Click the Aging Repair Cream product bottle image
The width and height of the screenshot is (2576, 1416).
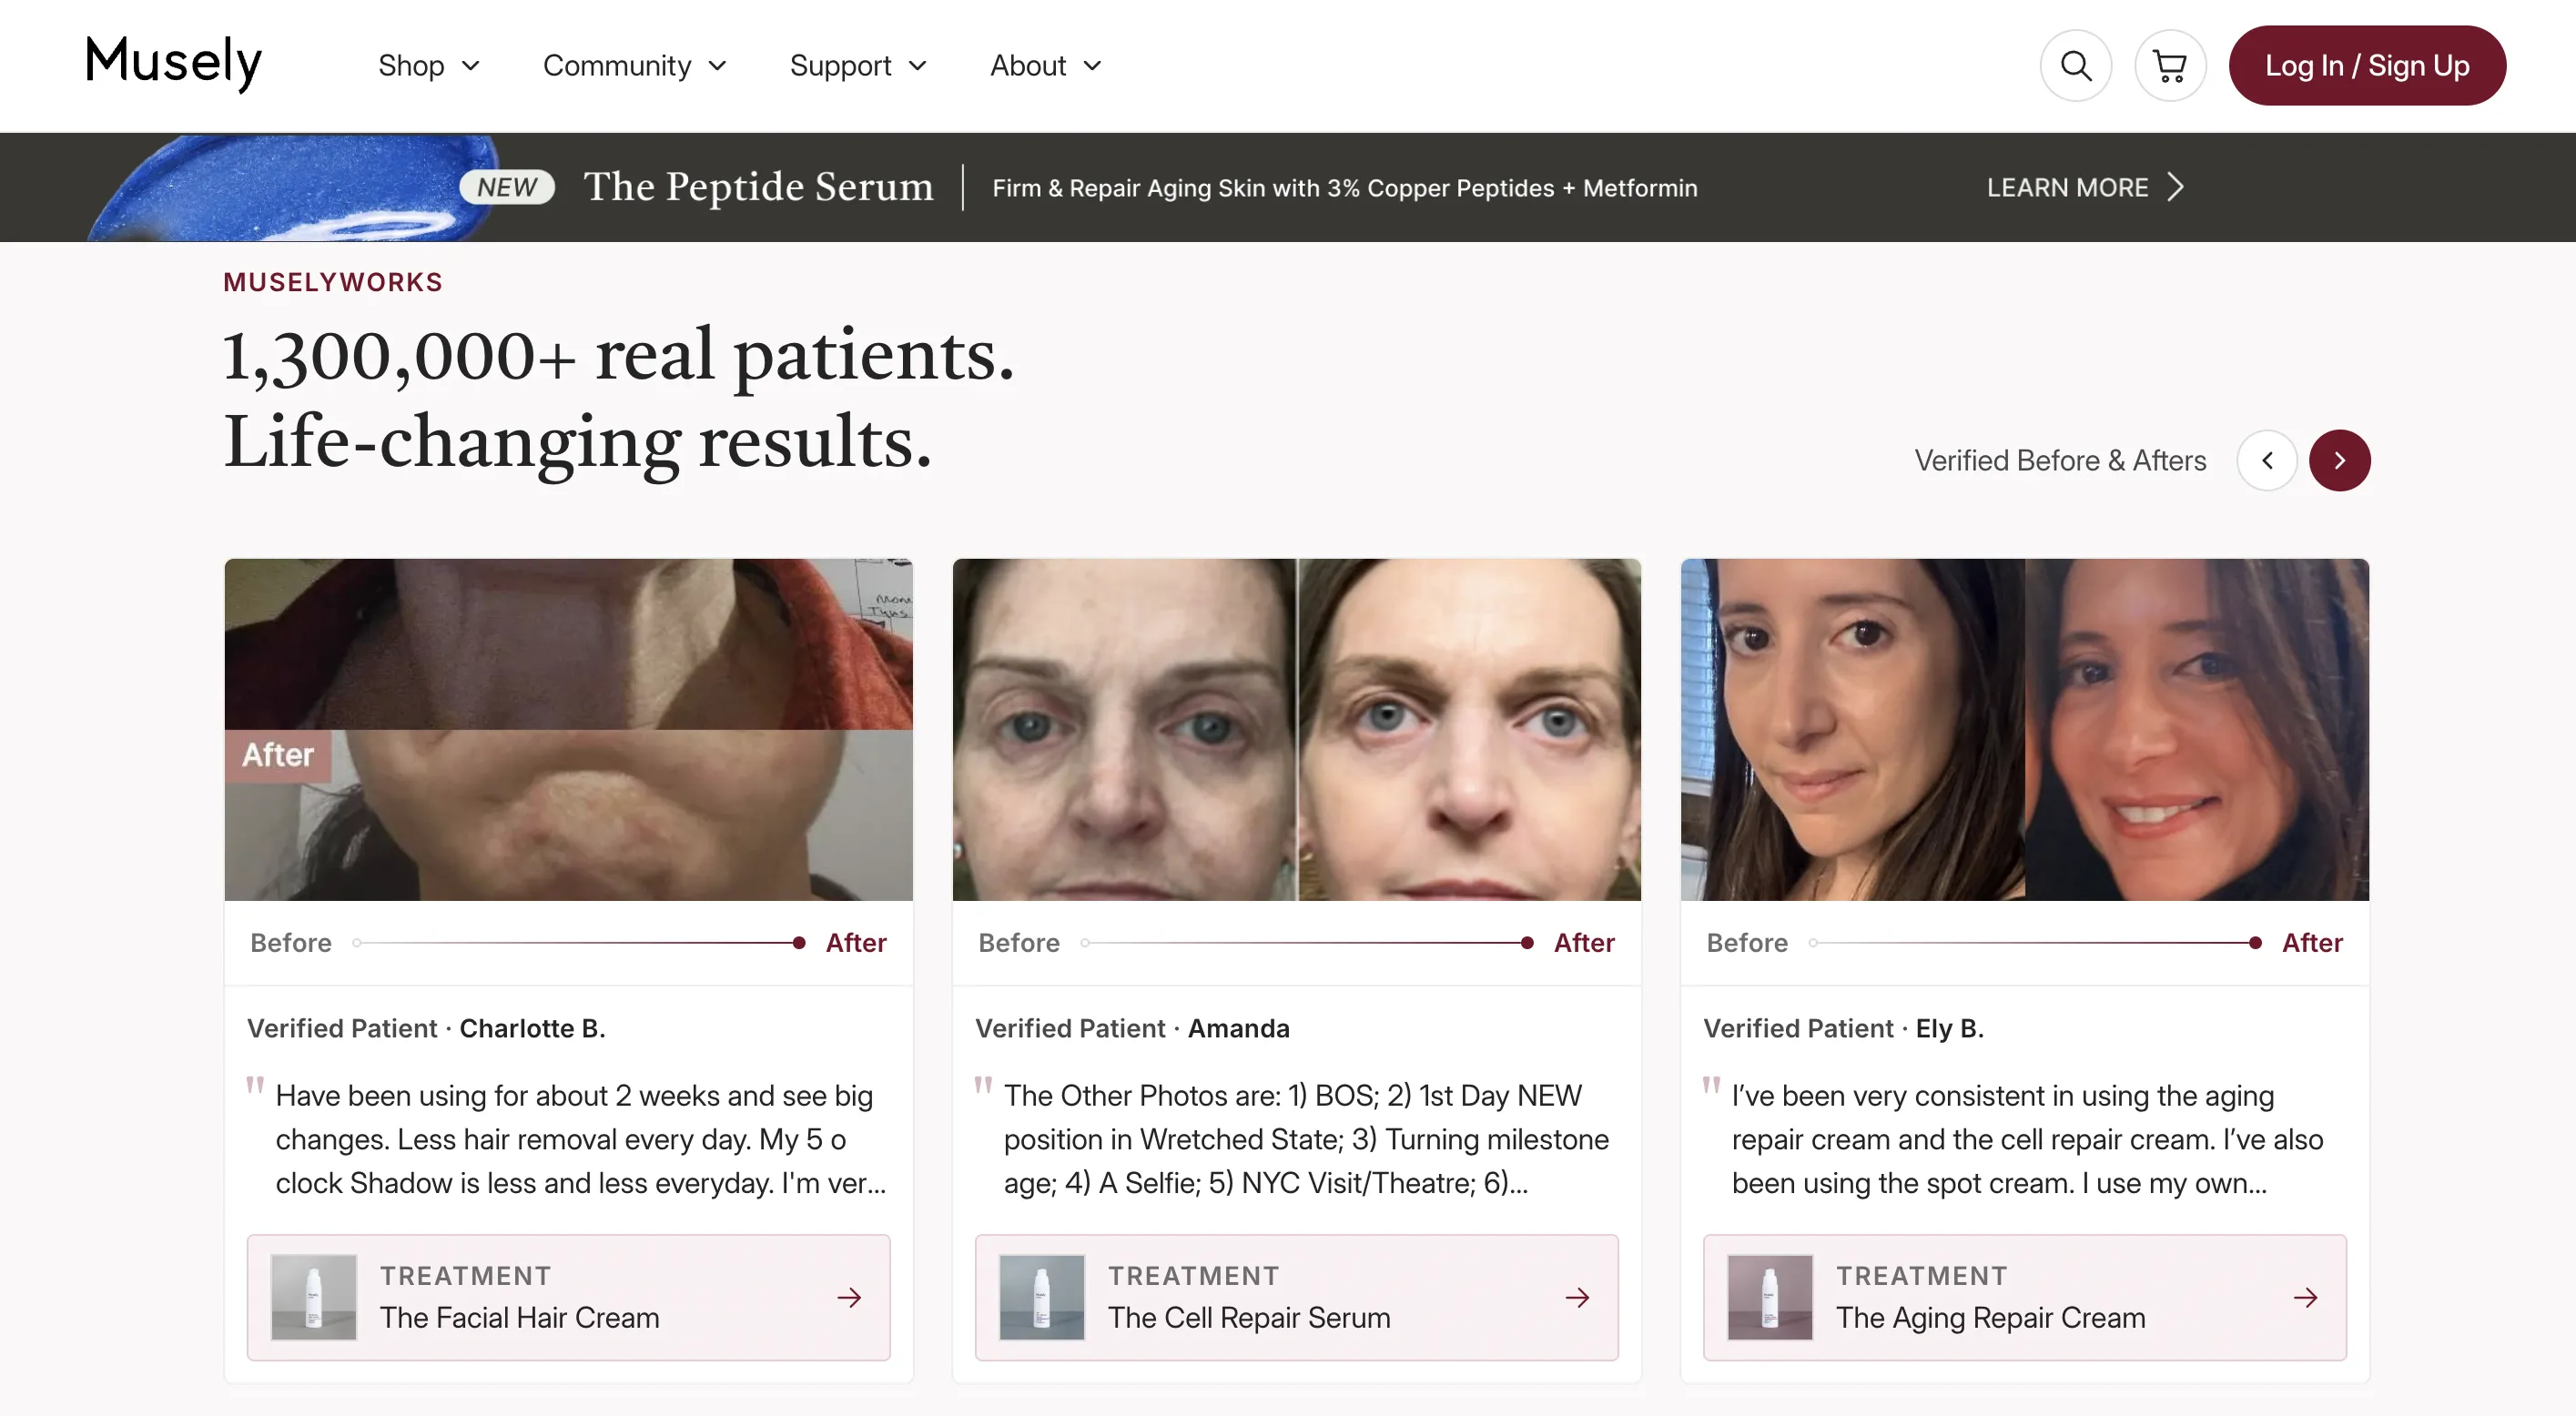[x=1770, y=1297]
